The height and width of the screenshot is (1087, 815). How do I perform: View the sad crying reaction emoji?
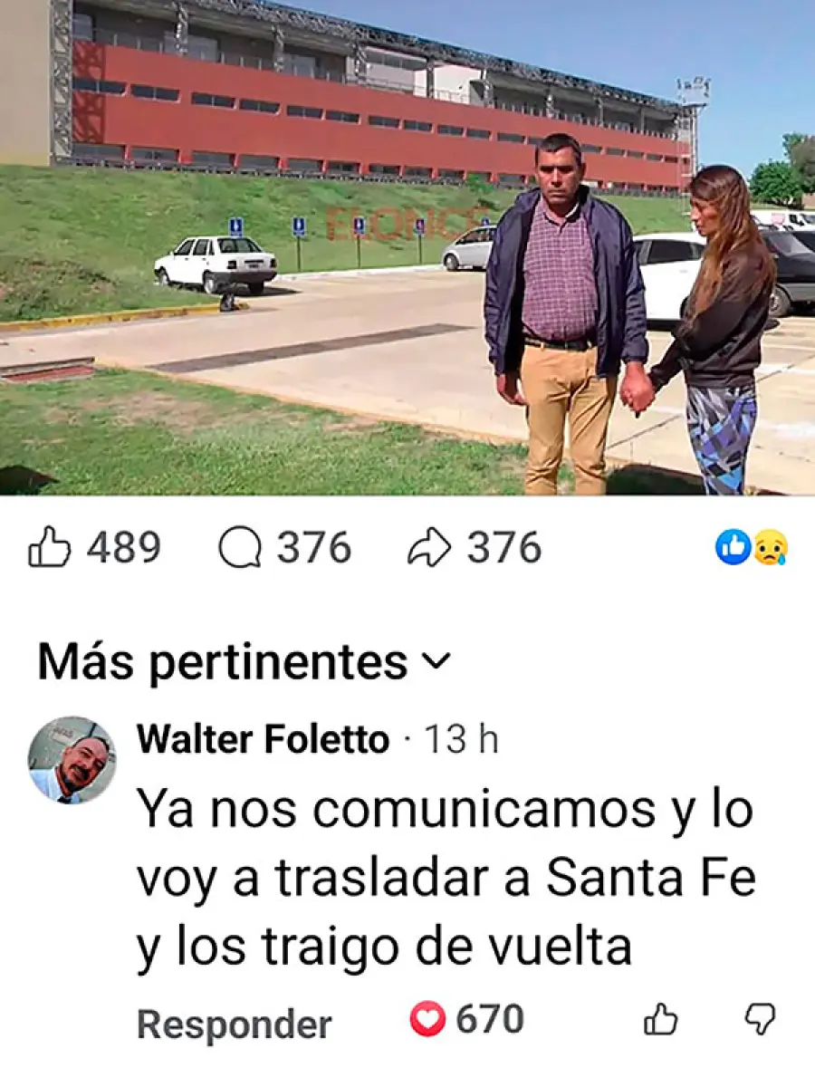pos(771,548)
